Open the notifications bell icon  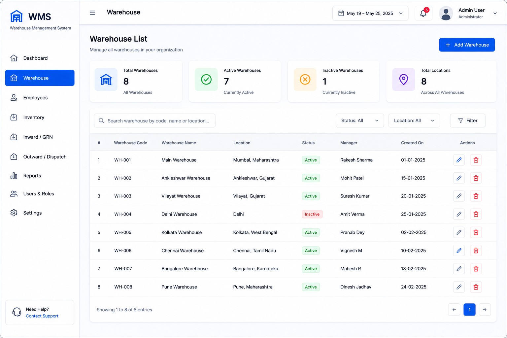[423, 13]
